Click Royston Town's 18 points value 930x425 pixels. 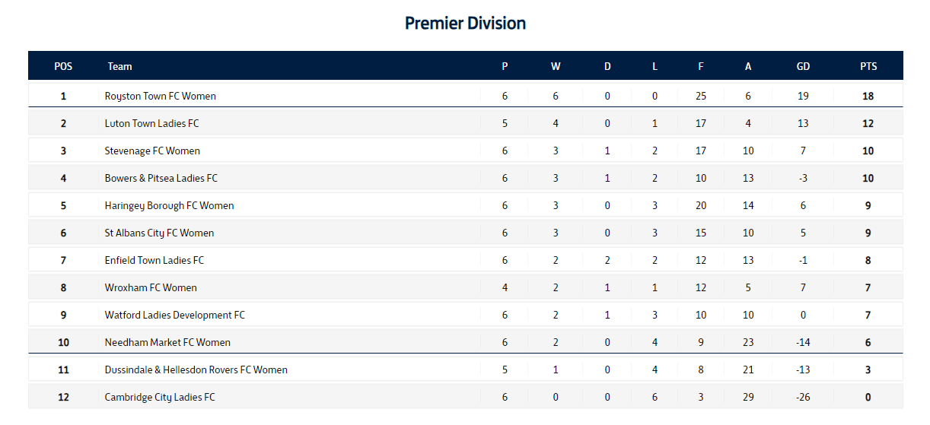coord(868,97)
